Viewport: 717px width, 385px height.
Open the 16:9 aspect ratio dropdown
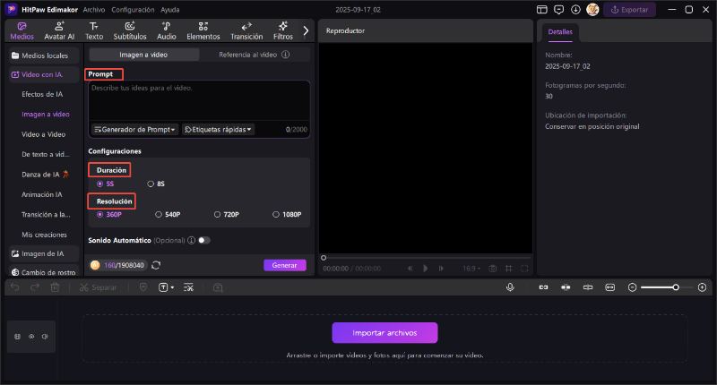coord(471,269)
